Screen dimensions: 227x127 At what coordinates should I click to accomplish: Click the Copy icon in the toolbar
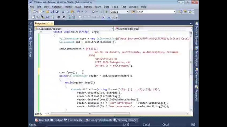68,12
